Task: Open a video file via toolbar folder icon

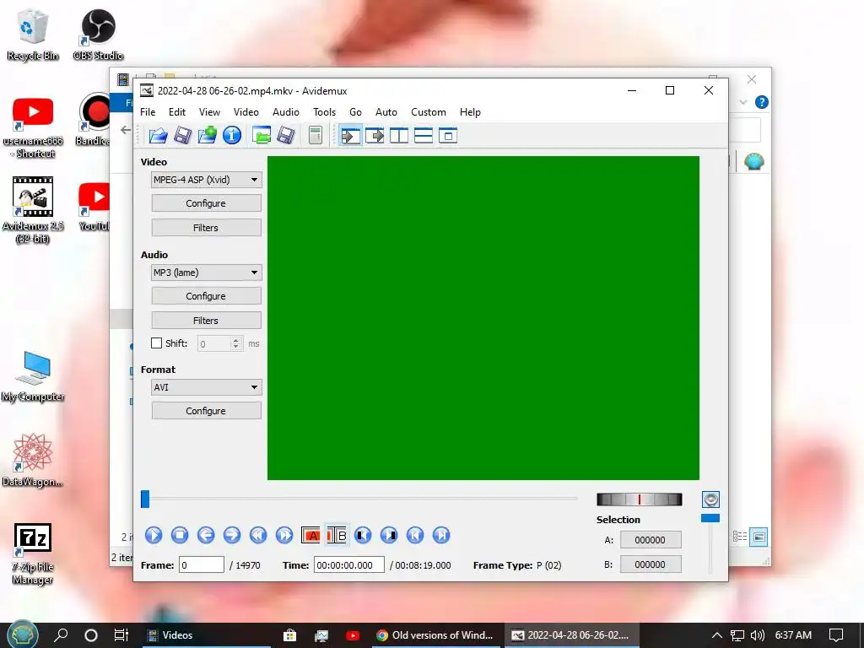Action: click(158, 135)
